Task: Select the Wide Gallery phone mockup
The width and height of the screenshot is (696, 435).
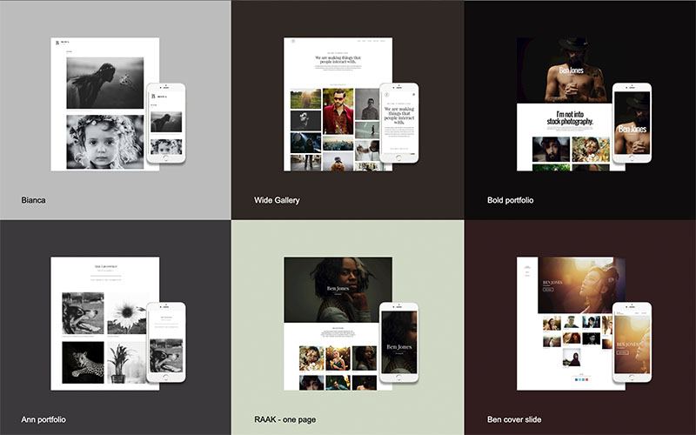Action: click(399, 123)
